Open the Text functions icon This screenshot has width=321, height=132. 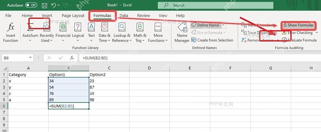(91, 27)
